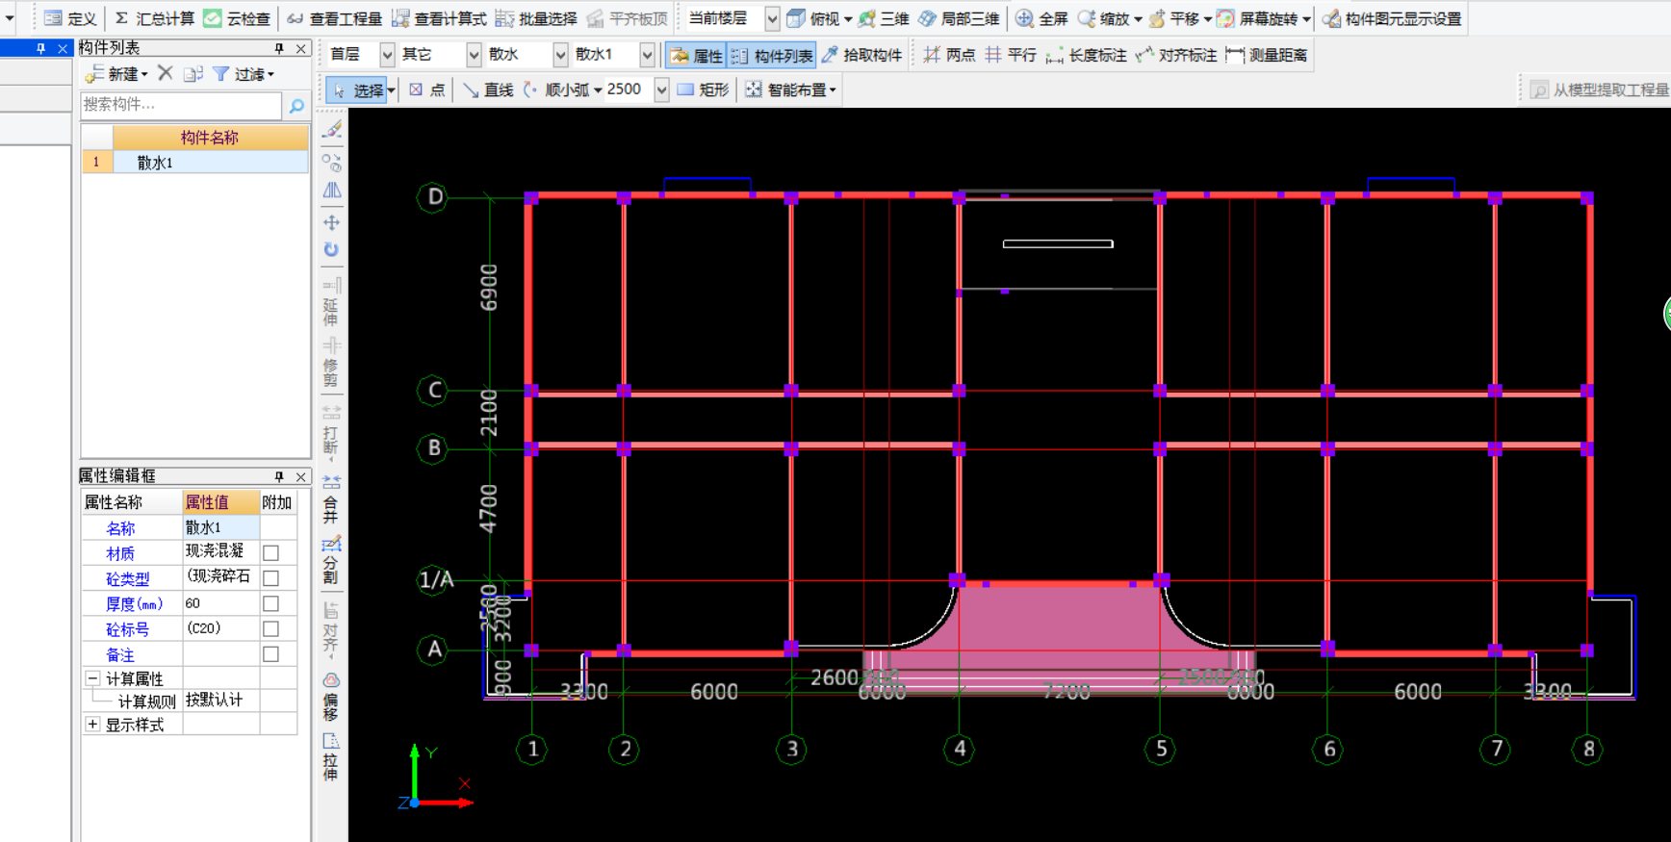Pin the 属性编辑框 panel

tap(279, 476)
